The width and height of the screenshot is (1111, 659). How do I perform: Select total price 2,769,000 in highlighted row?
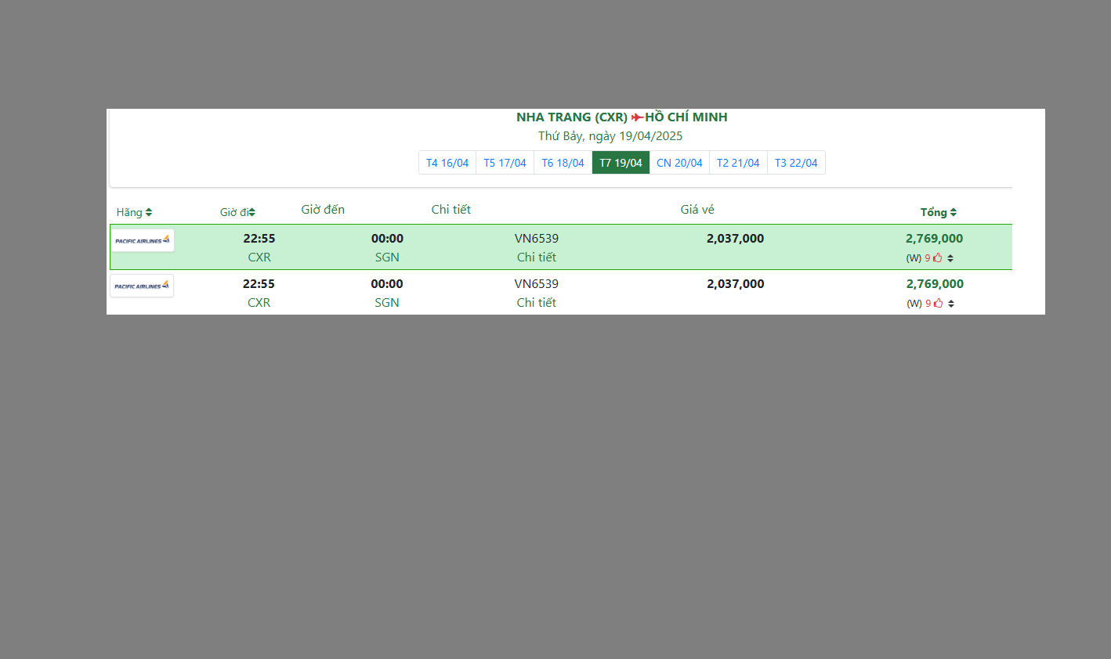coord(934,239)
